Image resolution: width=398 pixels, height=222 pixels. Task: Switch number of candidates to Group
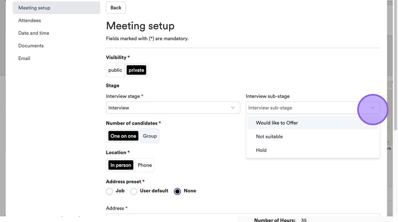click(x=150, y=136)
